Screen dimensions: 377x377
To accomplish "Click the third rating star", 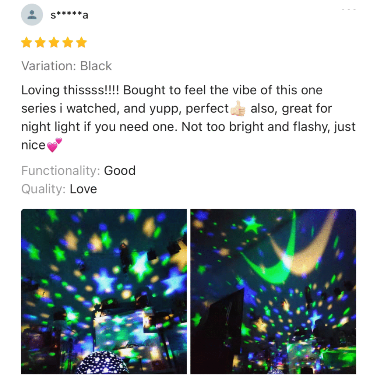I will [x=54, y=42].
